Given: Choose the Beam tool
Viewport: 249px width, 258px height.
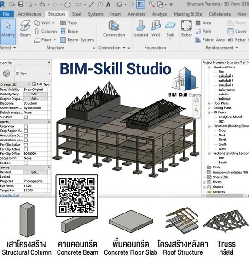Looking at the screenshot, I should click(25, 28).
